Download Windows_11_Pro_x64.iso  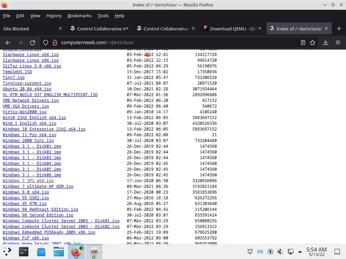point(29,135)
